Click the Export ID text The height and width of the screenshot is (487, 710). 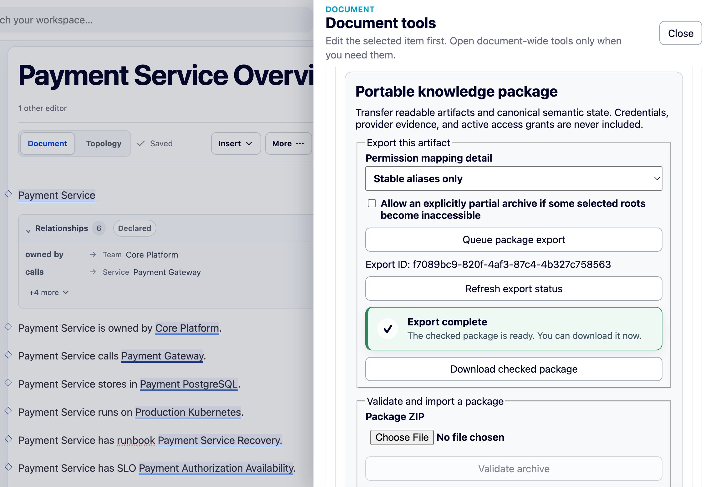(x=488, y=264)
